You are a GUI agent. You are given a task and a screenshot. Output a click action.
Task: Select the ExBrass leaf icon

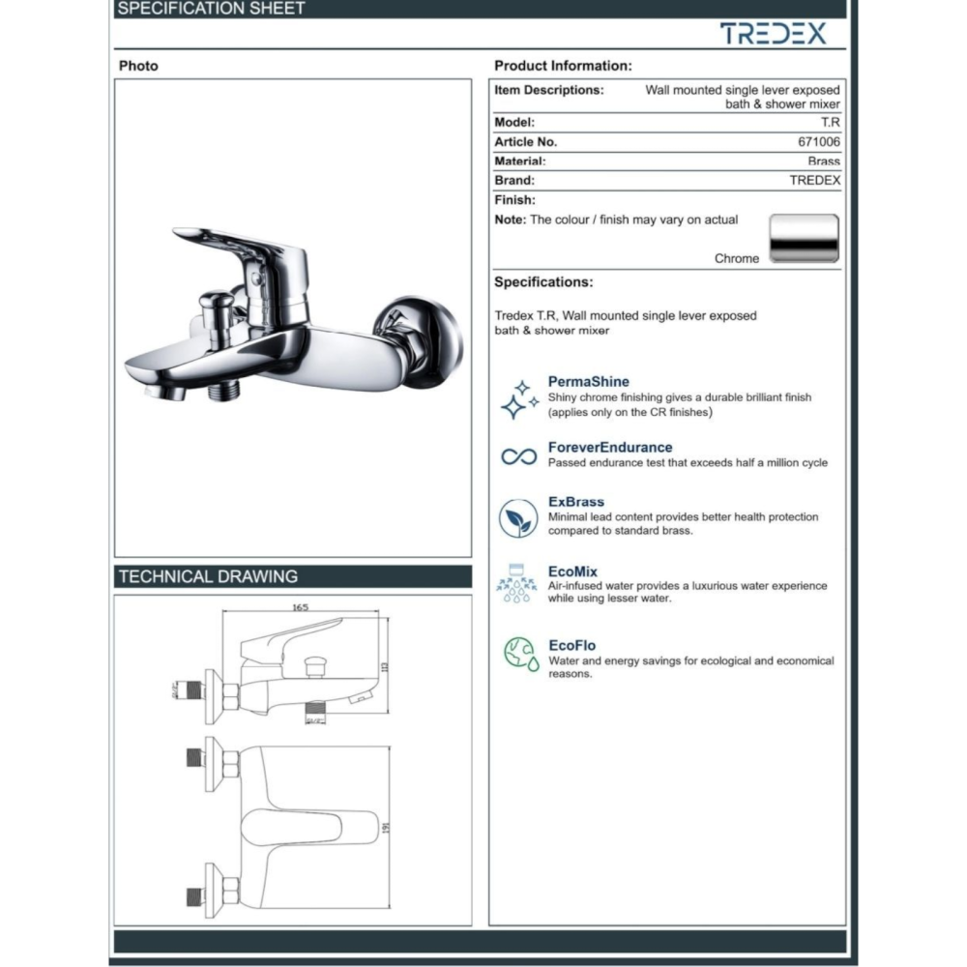point(518,519)
